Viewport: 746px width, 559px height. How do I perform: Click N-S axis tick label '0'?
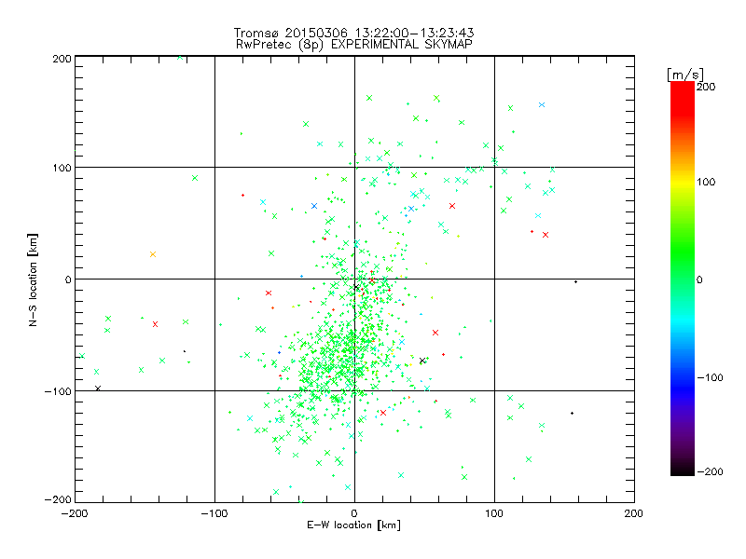(x=68, y=279)
